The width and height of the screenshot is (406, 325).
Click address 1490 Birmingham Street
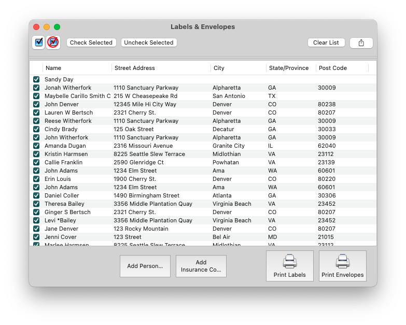(x=147, y=195)
